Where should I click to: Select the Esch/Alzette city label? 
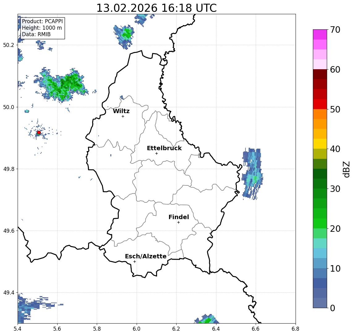[146, 256]
